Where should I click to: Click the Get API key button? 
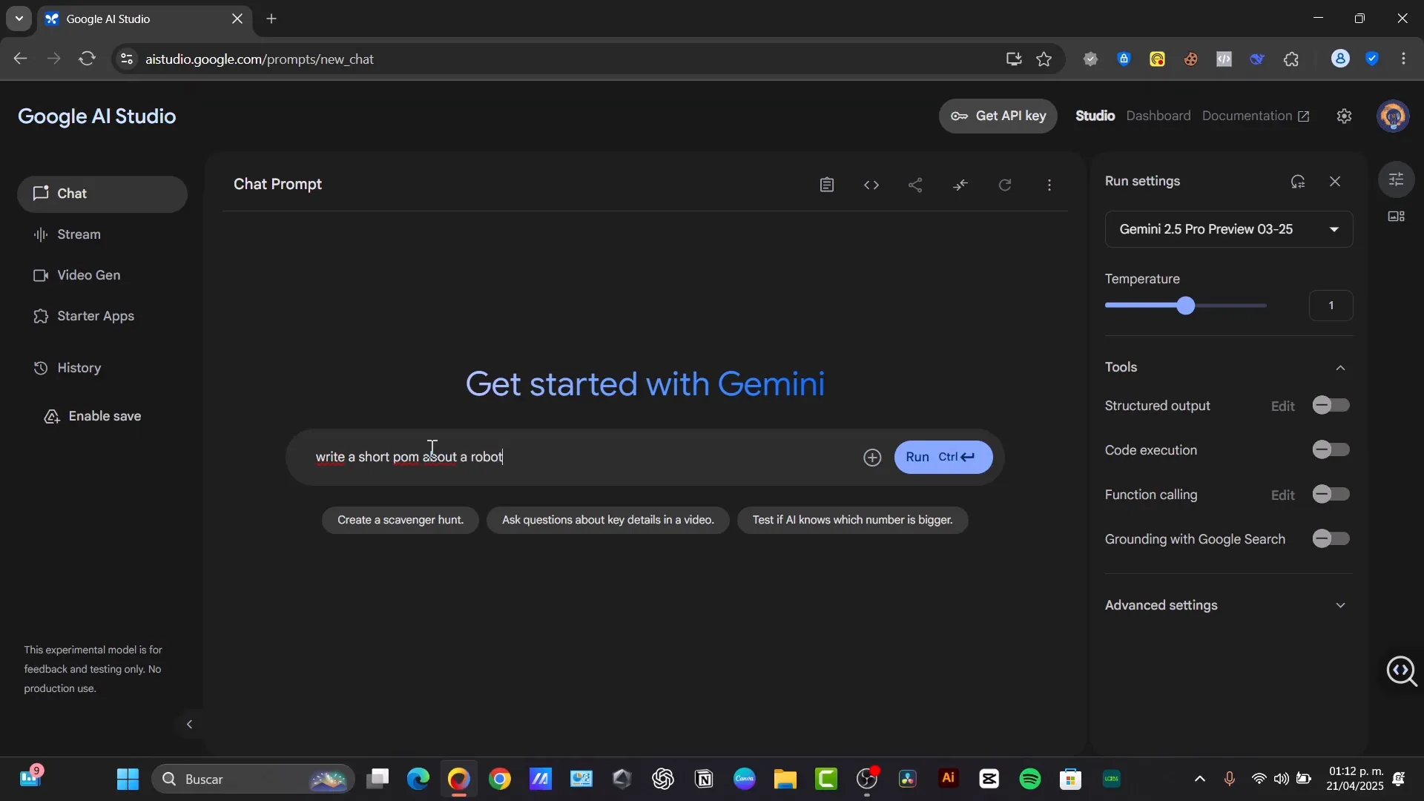(998, 116)
